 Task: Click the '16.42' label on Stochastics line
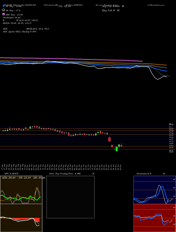171,200
